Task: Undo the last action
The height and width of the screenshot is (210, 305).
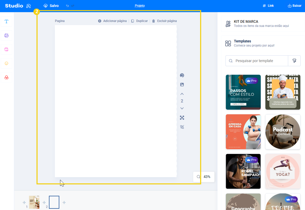Action: point(67,6)
